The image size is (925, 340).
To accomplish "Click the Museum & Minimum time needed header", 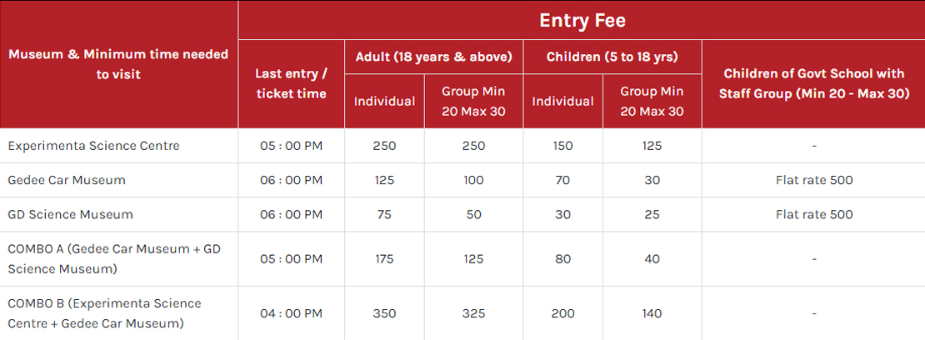I will [x=118, y=64].
